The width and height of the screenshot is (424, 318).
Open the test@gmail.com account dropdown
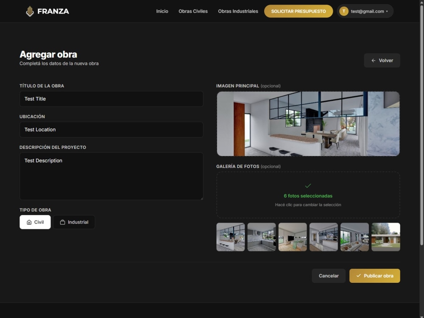tap(365, 11)
